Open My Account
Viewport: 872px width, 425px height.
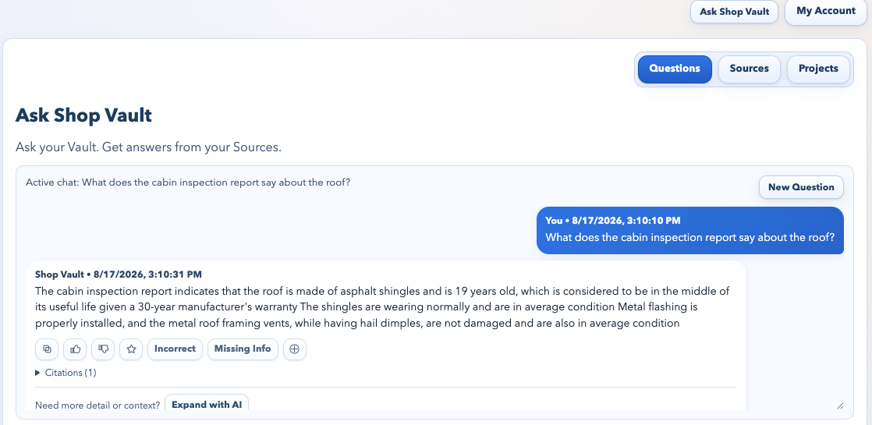tap(826, 11)
